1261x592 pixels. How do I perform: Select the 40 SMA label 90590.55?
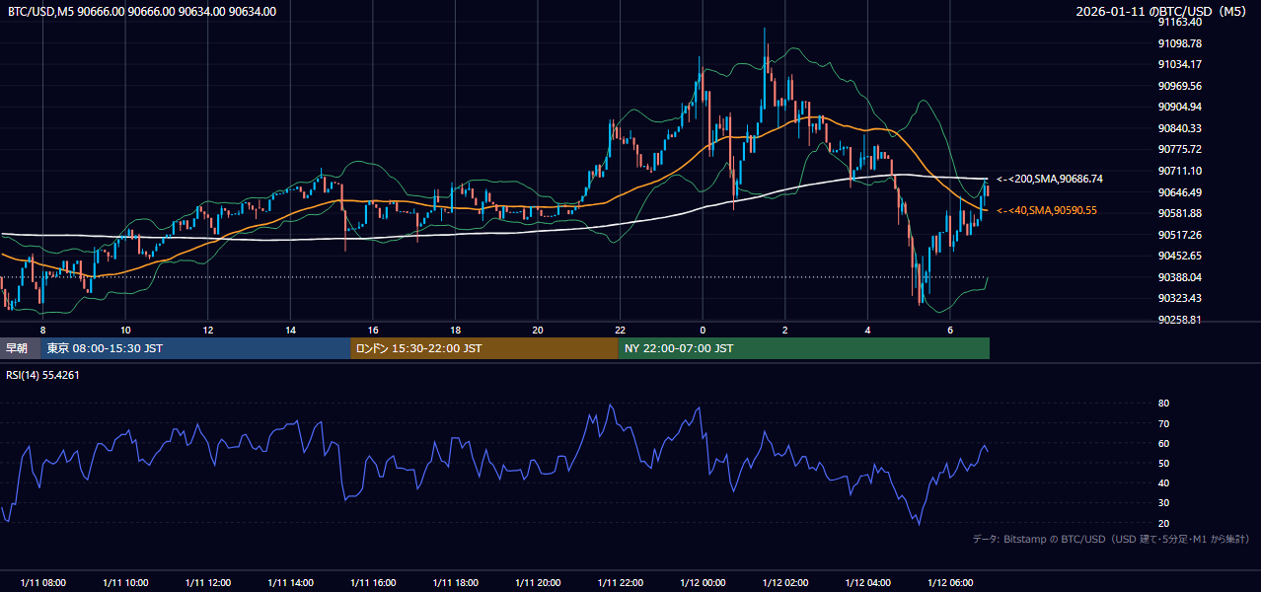pyautogui.click(x=1047, y=210)
